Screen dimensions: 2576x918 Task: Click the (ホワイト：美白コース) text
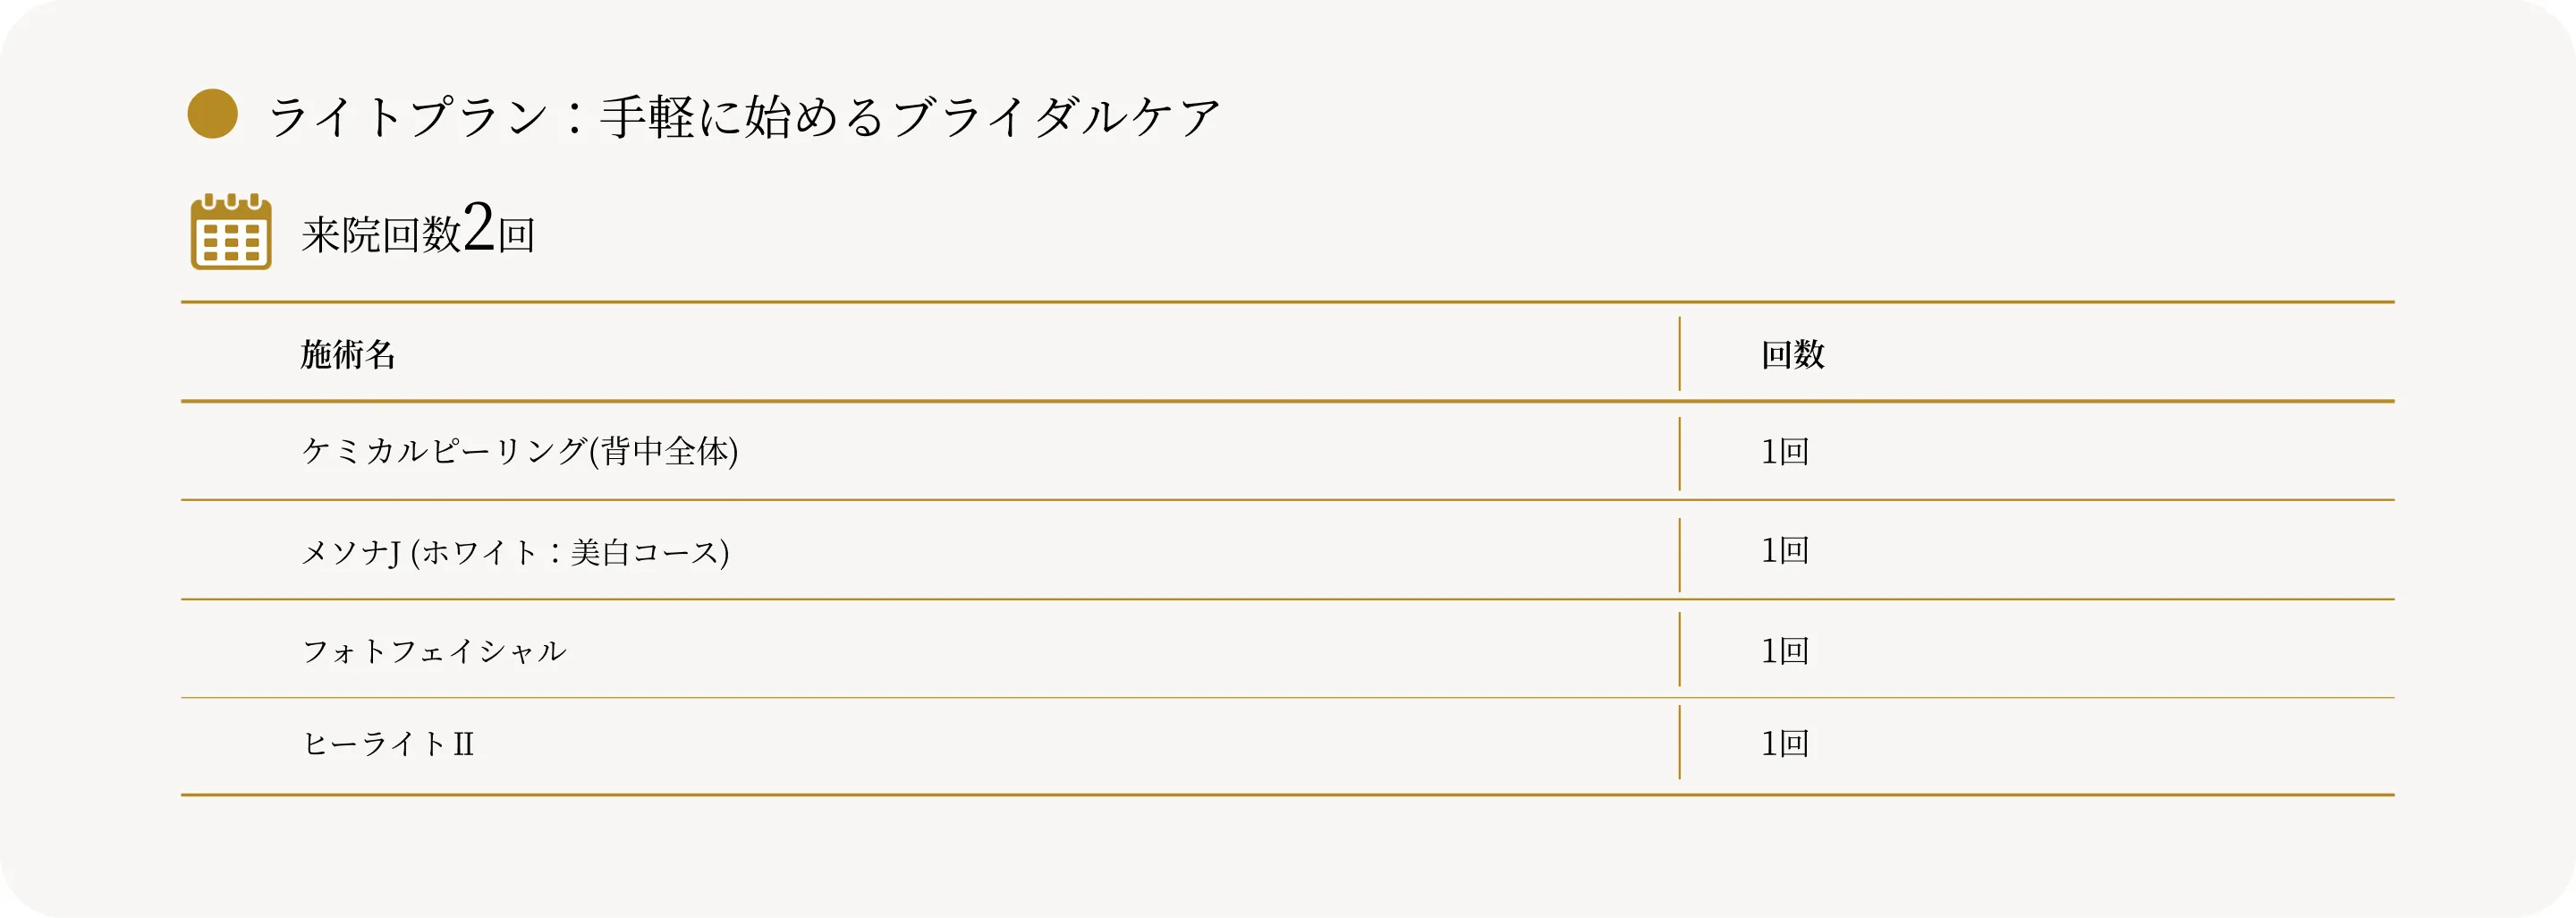tap(570, 552)
